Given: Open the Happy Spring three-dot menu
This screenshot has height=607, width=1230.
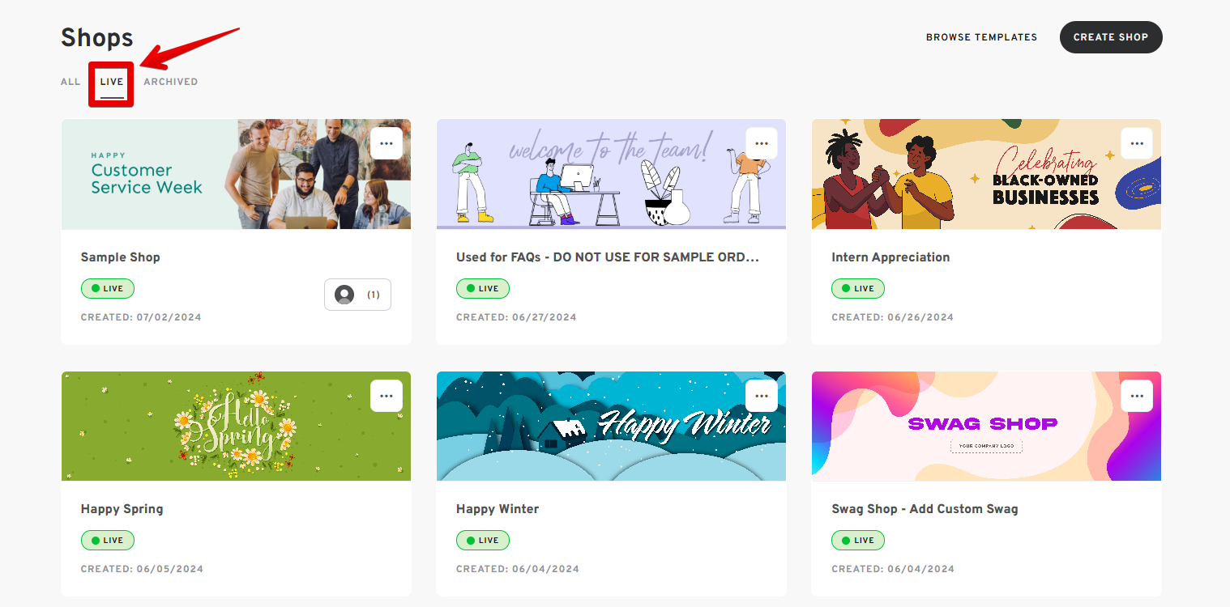Looking at the screenshot, I should click(x=387, y=396).
